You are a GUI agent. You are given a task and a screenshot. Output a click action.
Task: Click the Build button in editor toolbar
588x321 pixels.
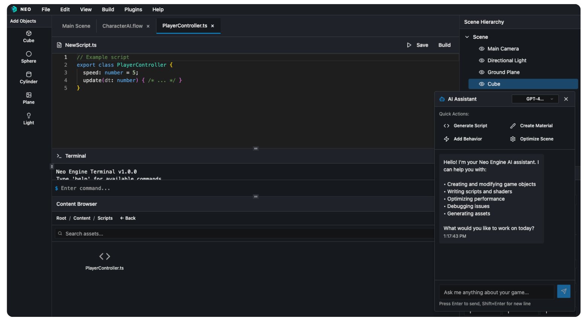click(445, 45)
